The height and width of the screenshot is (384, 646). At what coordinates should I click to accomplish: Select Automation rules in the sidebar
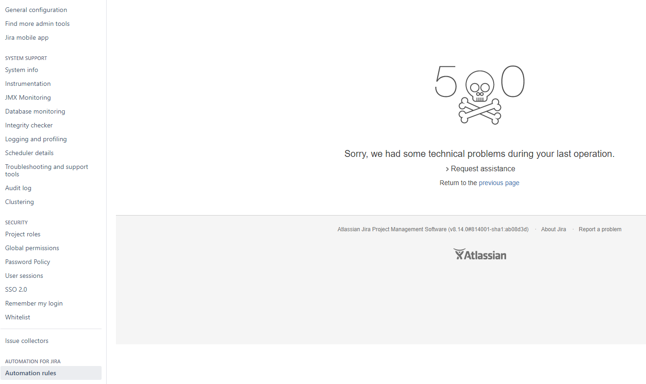click(30, 373)
